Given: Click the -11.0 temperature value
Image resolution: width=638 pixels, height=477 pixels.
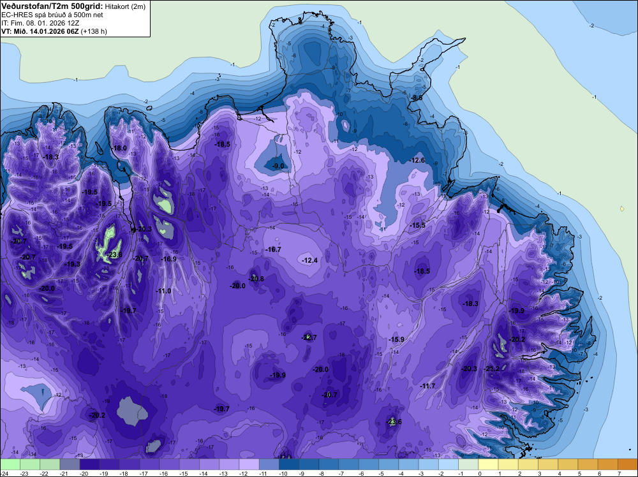Looking at the screenshot, I should tap(163, 291).
